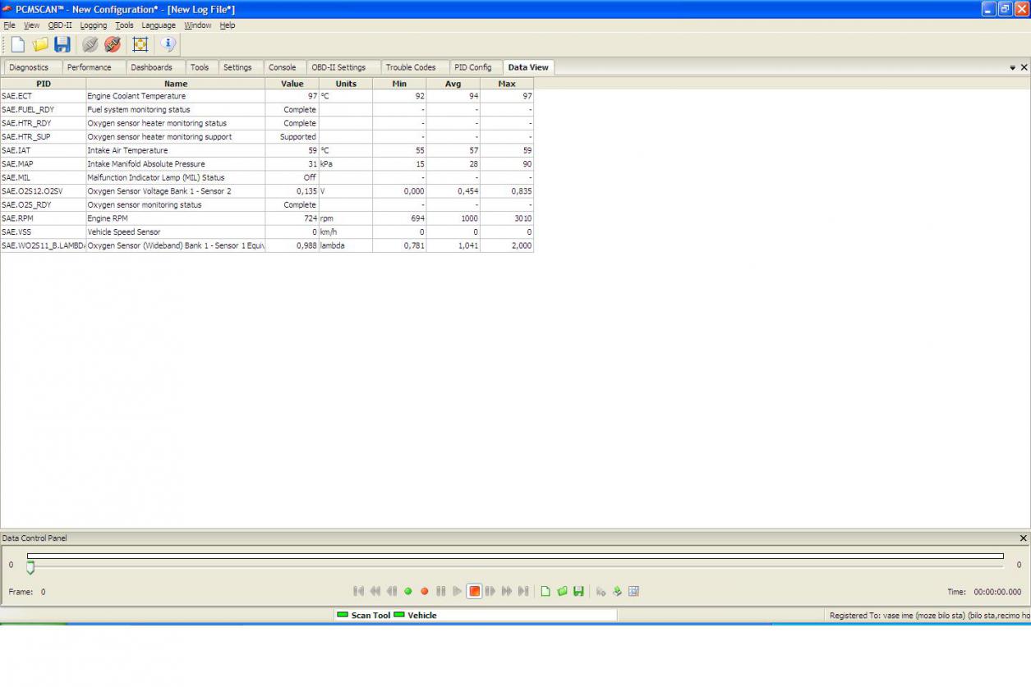Click the highlighted orange stop button

(x=474, y=591)
